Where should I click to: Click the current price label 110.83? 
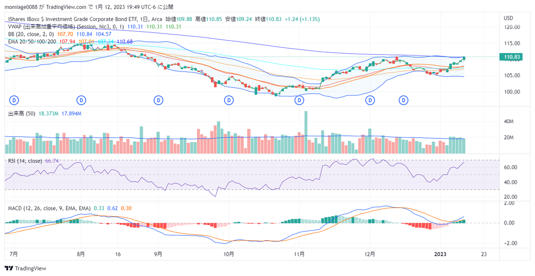pos(511,57)
